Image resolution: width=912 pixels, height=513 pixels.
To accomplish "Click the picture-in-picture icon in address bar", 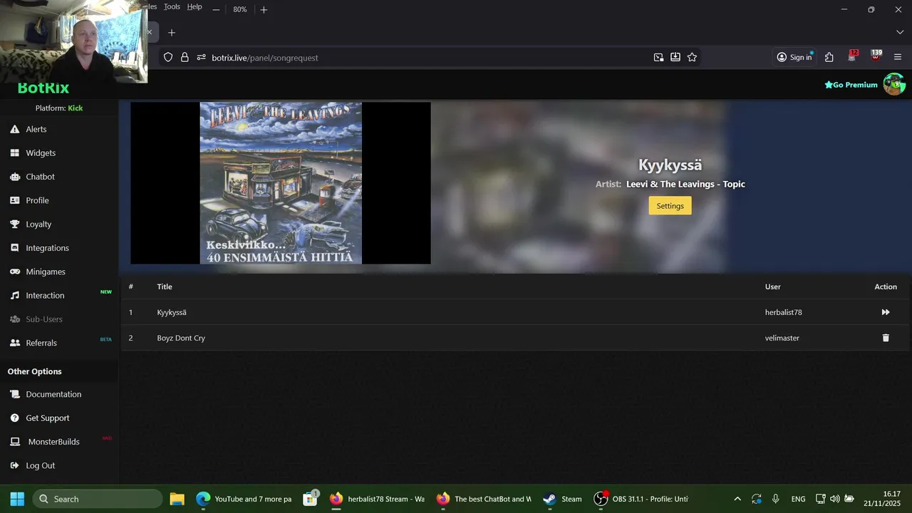I will point(658,57).
